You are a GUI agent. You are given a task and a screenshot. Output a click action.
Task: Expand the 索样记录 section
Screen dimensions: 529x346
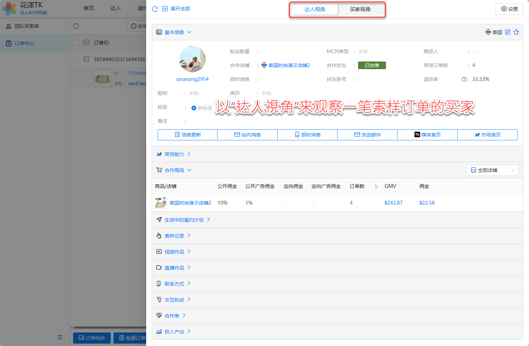(x=174, y=236)
